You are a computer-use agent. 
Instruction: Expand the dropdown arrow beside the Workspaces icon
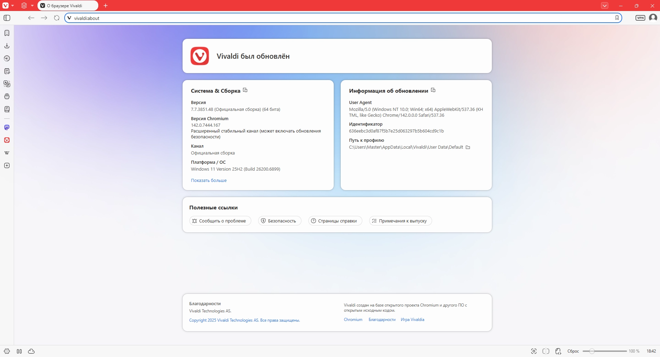[x=32, y=6]
